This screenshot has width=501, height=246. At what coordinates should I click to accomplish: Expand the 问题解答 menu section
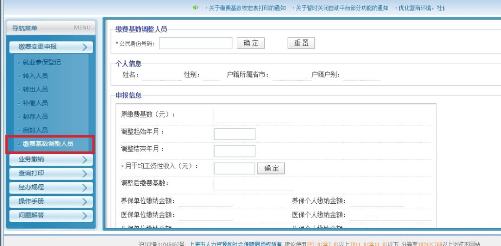[x=51, y=216]
